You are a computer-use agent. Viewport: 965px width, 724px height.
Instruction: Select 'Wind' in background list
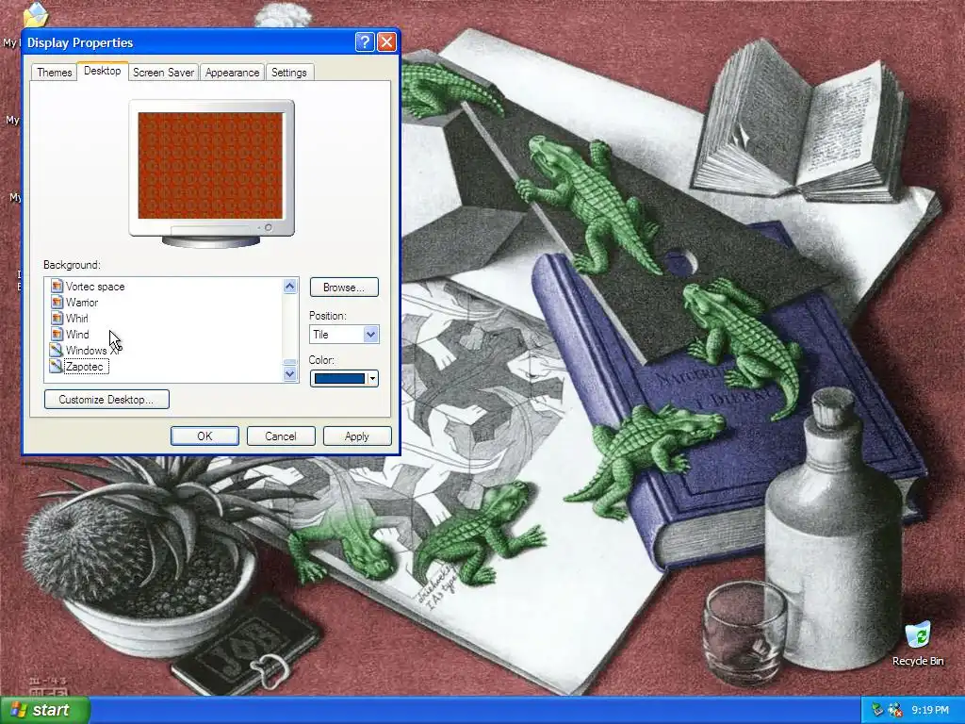pos(77,335)
